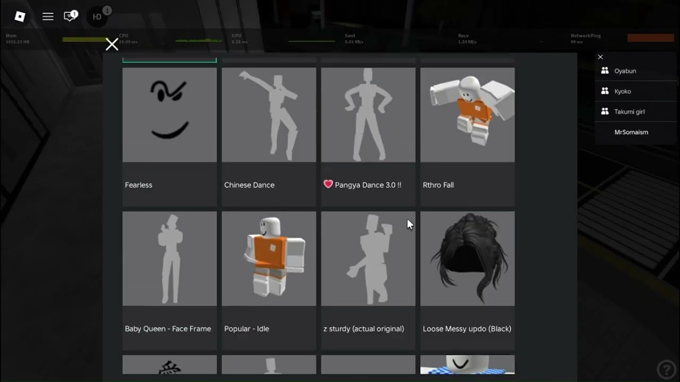Select player Takumi girl in the list
The height and width of the screenshot is (382, 680).
click(x=636, y=111)
